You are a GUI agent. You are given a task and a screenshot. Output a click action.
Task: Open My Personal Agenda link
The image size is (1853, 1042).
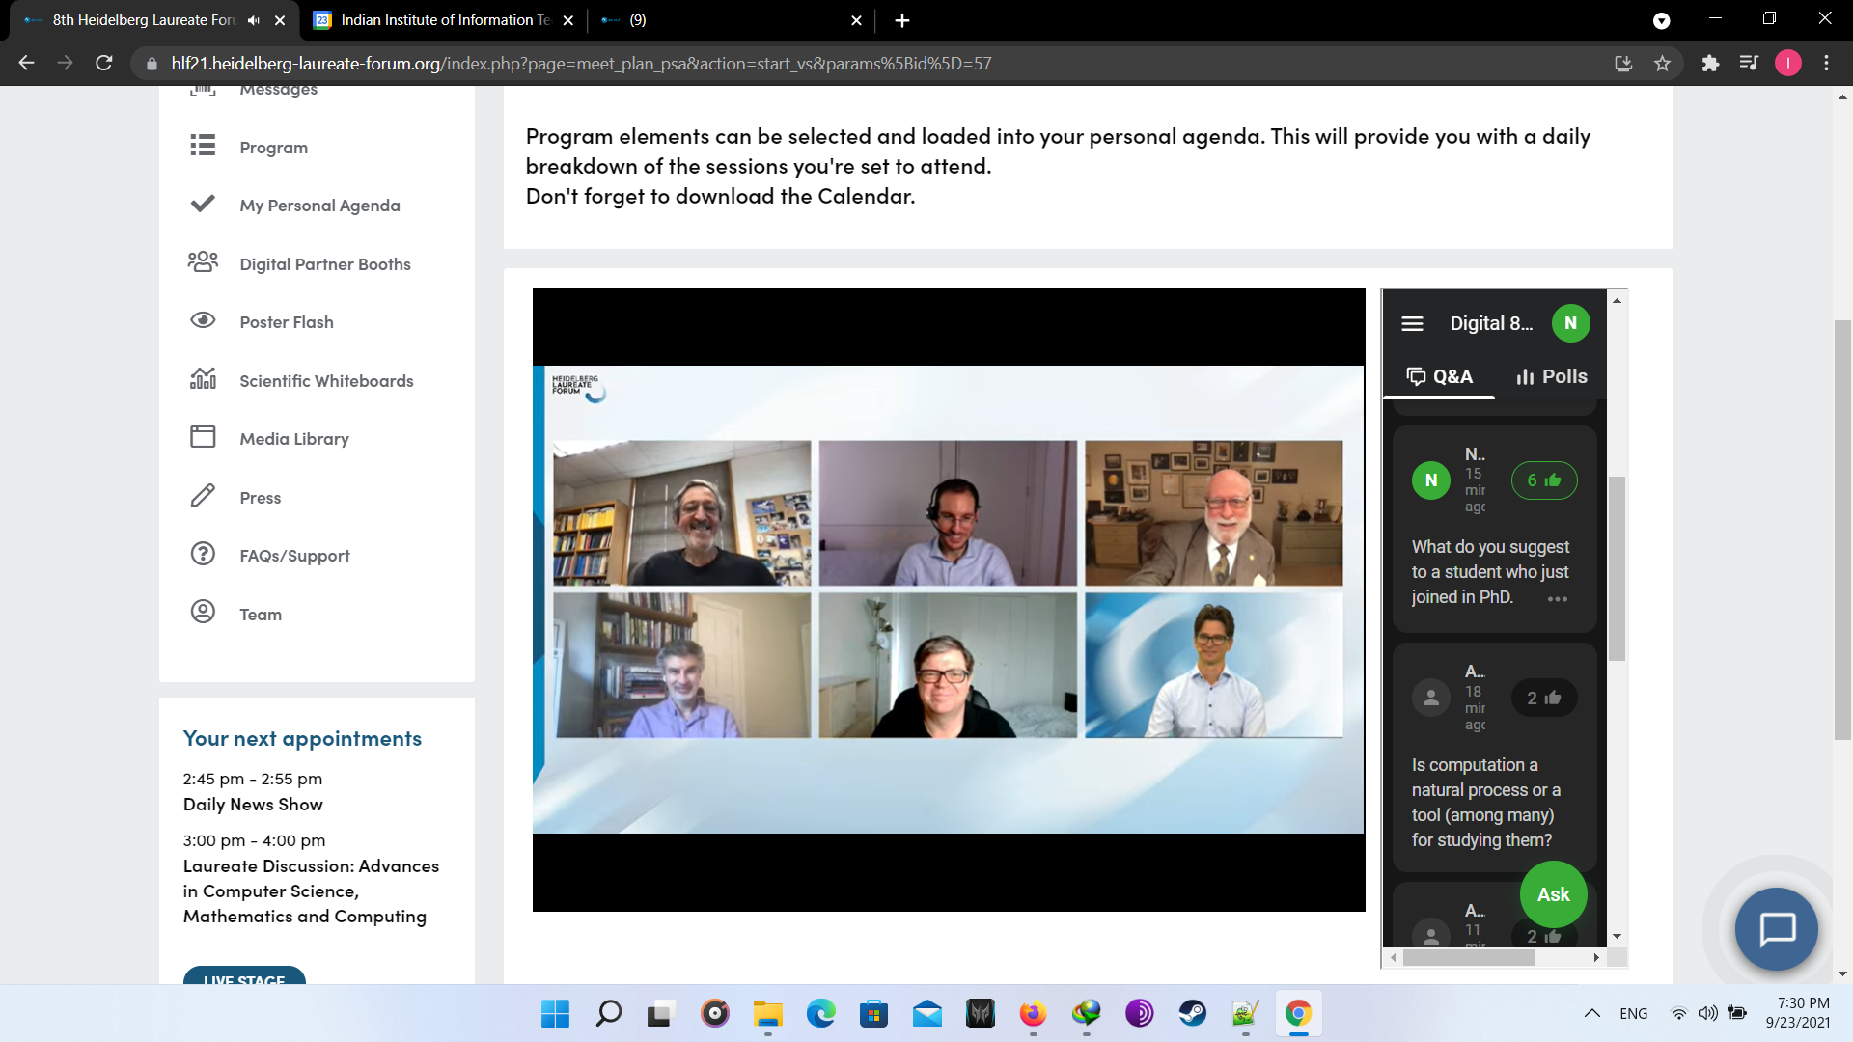coord(319,206)
